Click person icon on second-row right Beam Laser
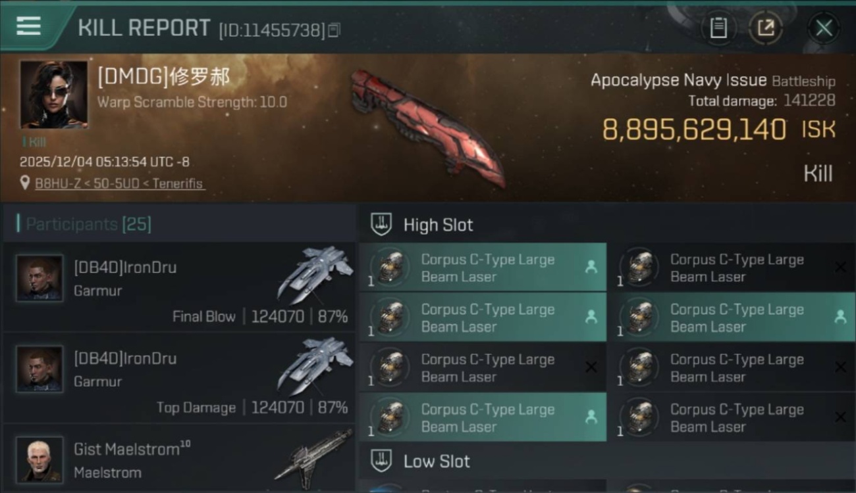This screenshot has width=856, height=493. (840, 317)
